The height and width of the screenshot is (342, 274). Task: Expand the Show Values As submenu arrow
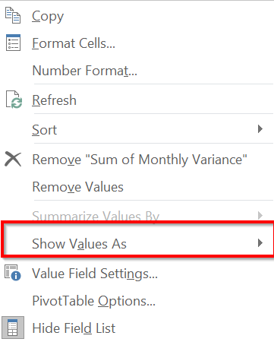point(260,243)
